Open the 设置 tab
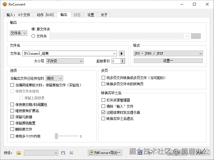214x160 pixels. (x=91, y=15)
